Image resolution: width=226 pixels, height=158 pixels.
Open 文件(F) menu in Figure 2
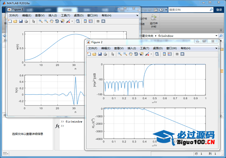tap(93, 48)
